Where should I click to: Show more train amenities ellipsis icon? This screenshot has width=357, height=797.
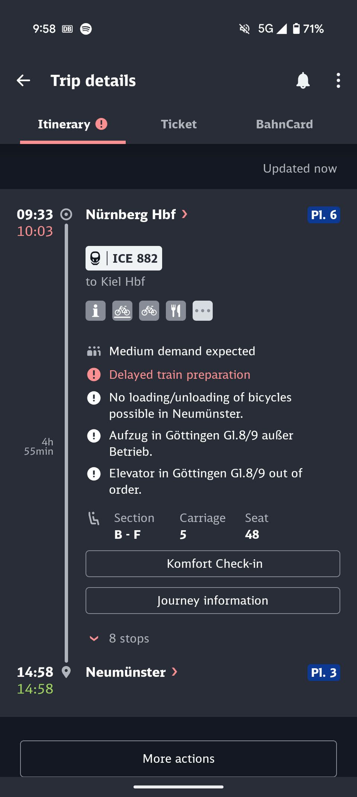pyautogui.click(x=203, y=311)
